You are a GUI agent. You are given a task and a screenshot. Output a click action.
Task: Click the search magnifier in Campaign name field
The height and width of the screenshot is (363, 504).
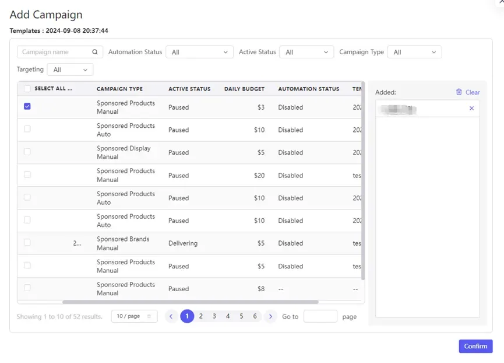click(x=95, y=52)
